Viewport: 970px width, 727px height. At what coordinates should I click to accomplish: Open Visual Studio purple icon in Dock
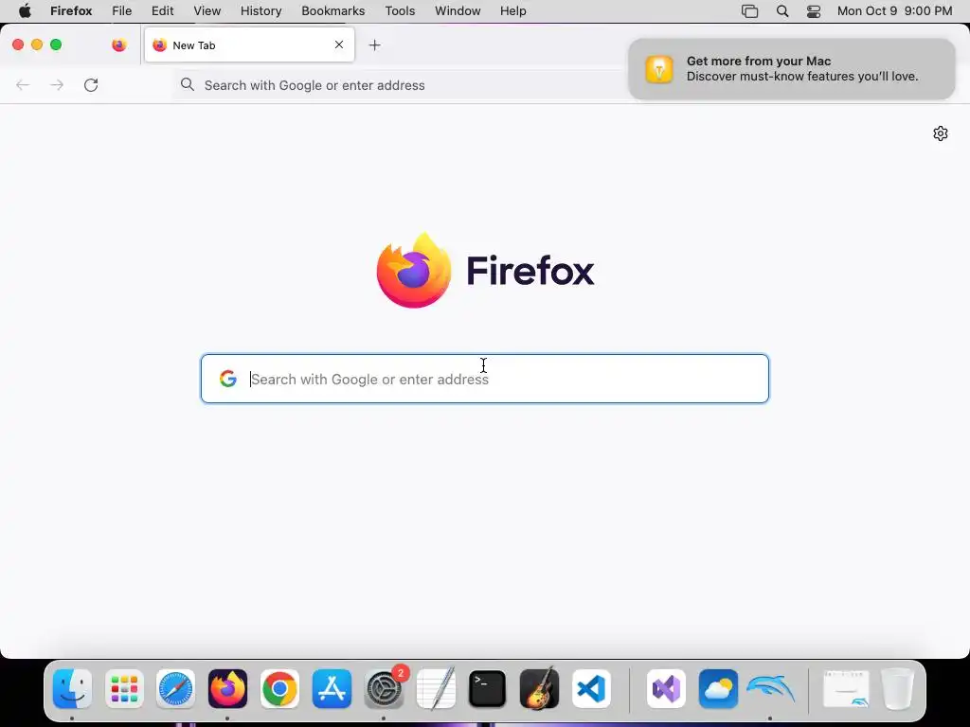(x=666, y=689)
